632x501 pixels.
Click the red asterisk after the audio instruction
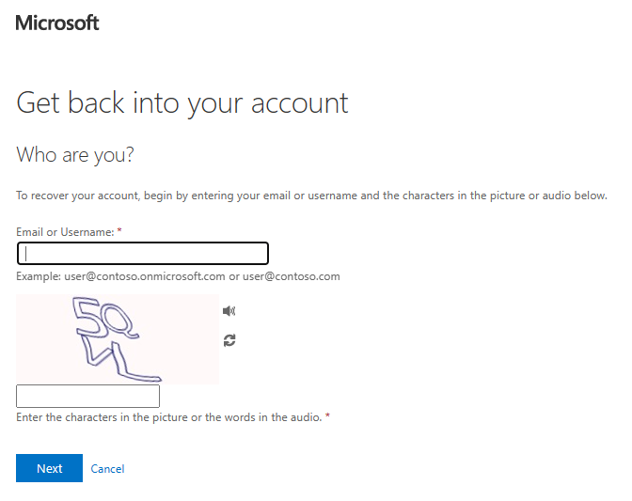[x=327, y=415]
